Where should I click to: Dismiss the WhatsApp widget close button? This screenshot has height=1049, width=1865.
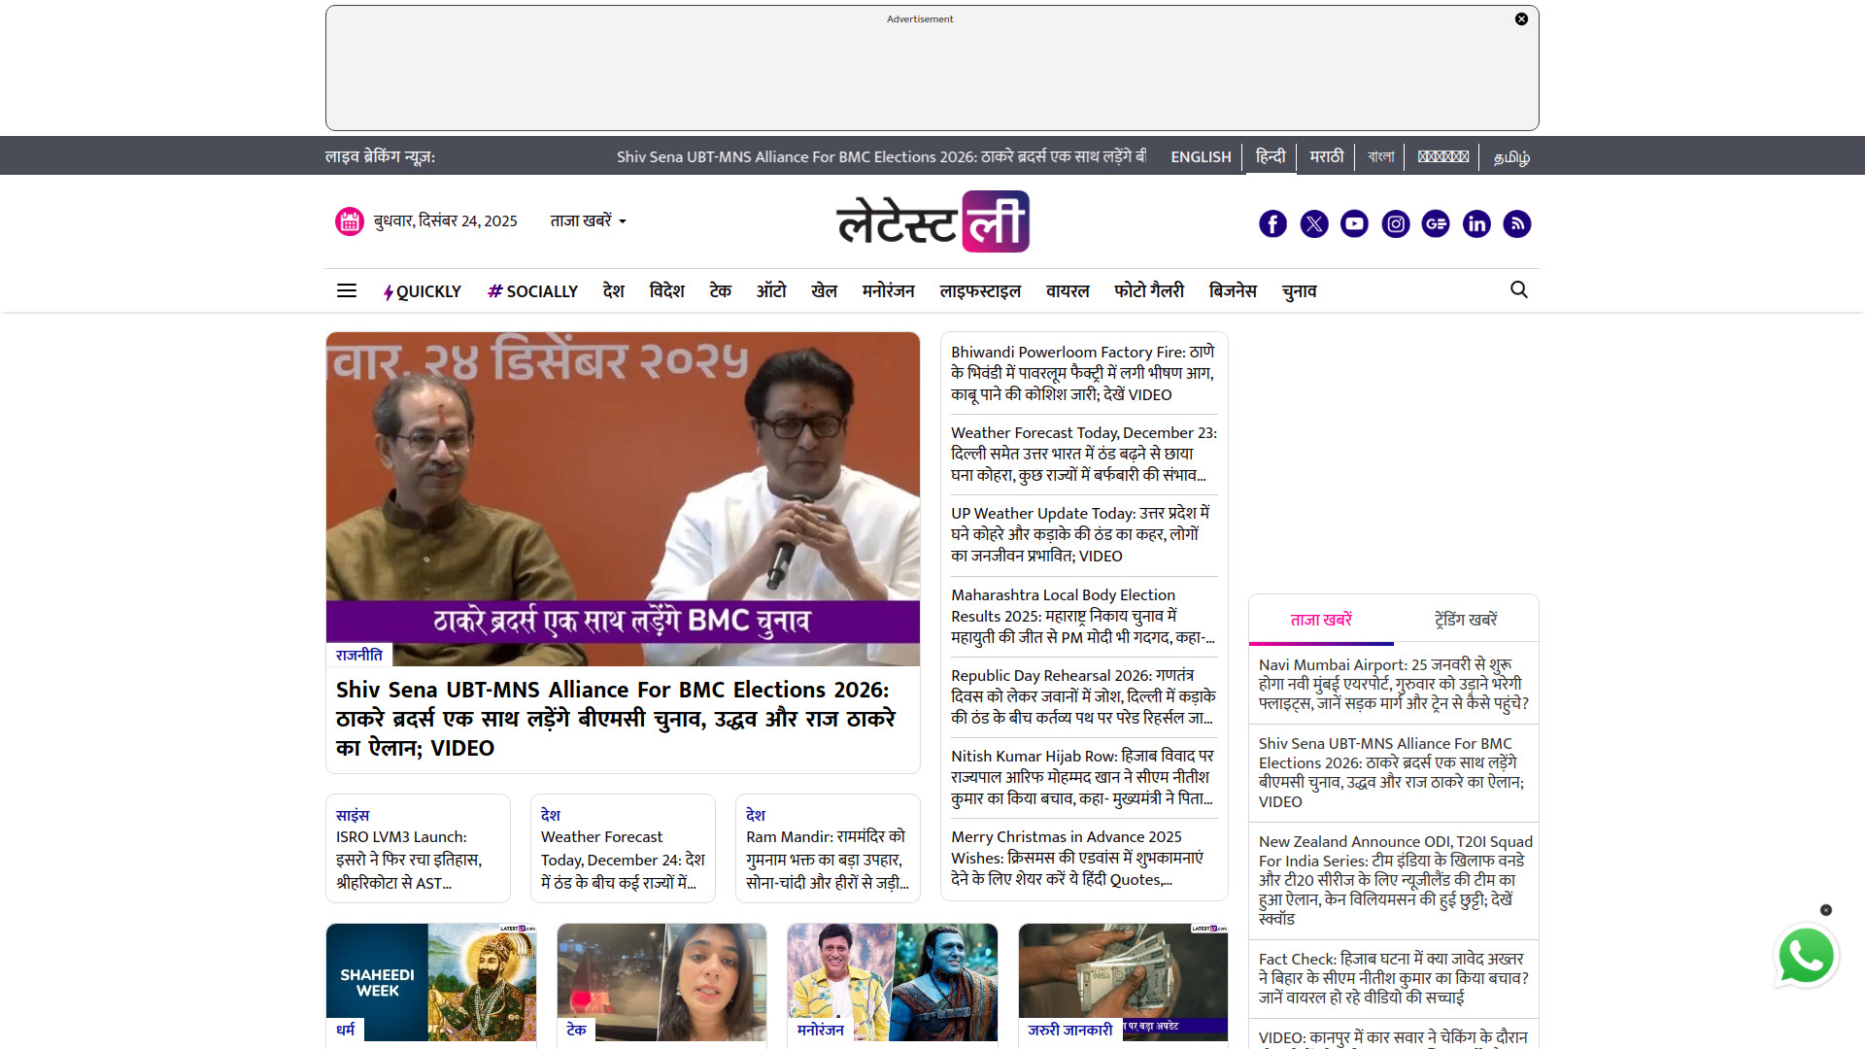pyautogui.click(x=1826, y=910)
